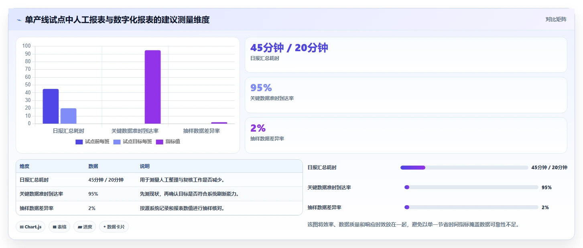Click the 2% table cell

(92, 208)
